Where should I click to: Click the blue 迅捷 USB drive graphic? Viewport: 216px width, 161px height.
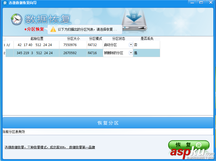tap(134, 18)
